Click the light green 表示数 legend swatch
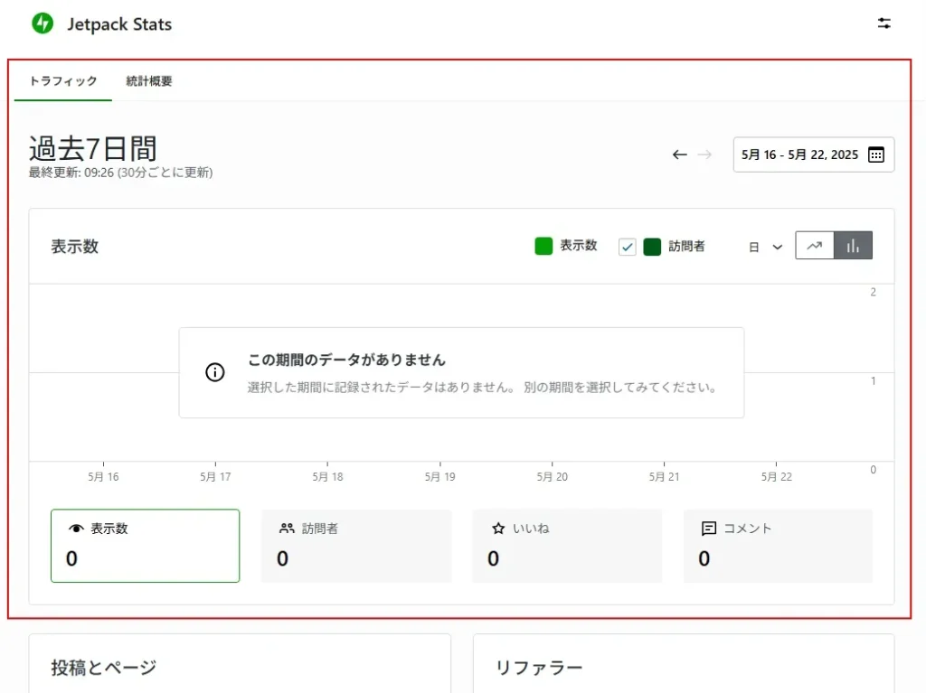Image resolution: width=926 pixels, height=693 pixels. 543,246
